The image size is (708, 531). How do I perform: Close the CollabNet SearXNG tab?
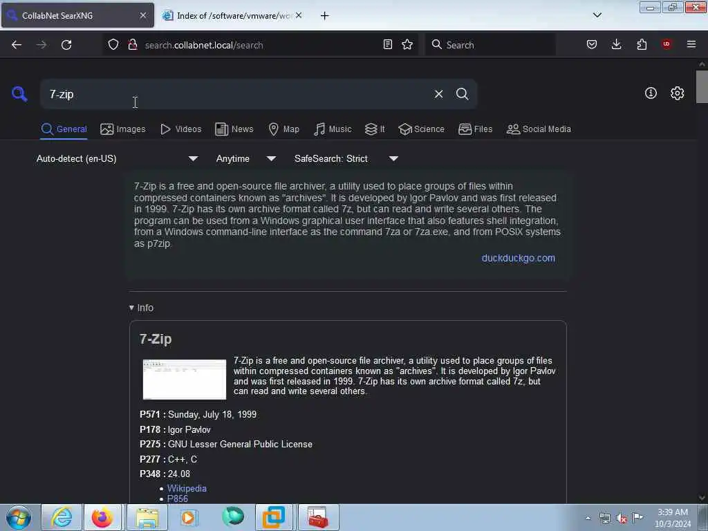click(143, 15)
